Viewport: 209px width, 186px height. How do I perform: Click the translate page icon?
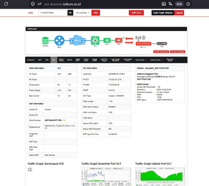pyautogui.click(x=170, y=4)
